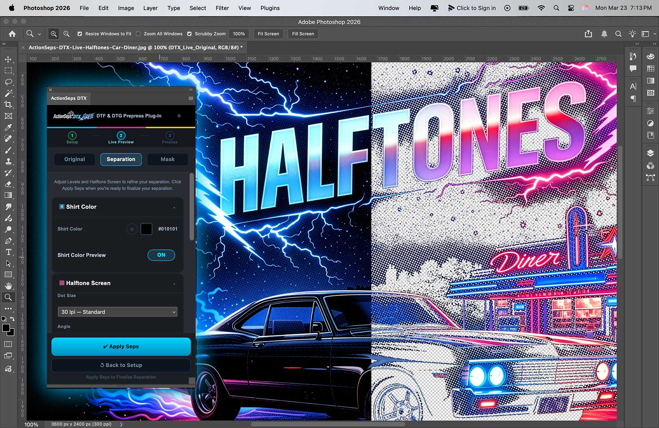This screenshot has width=659, height=428.
Task: Click the 100% zoom field in options bar
Action: [x=239, y=34]
